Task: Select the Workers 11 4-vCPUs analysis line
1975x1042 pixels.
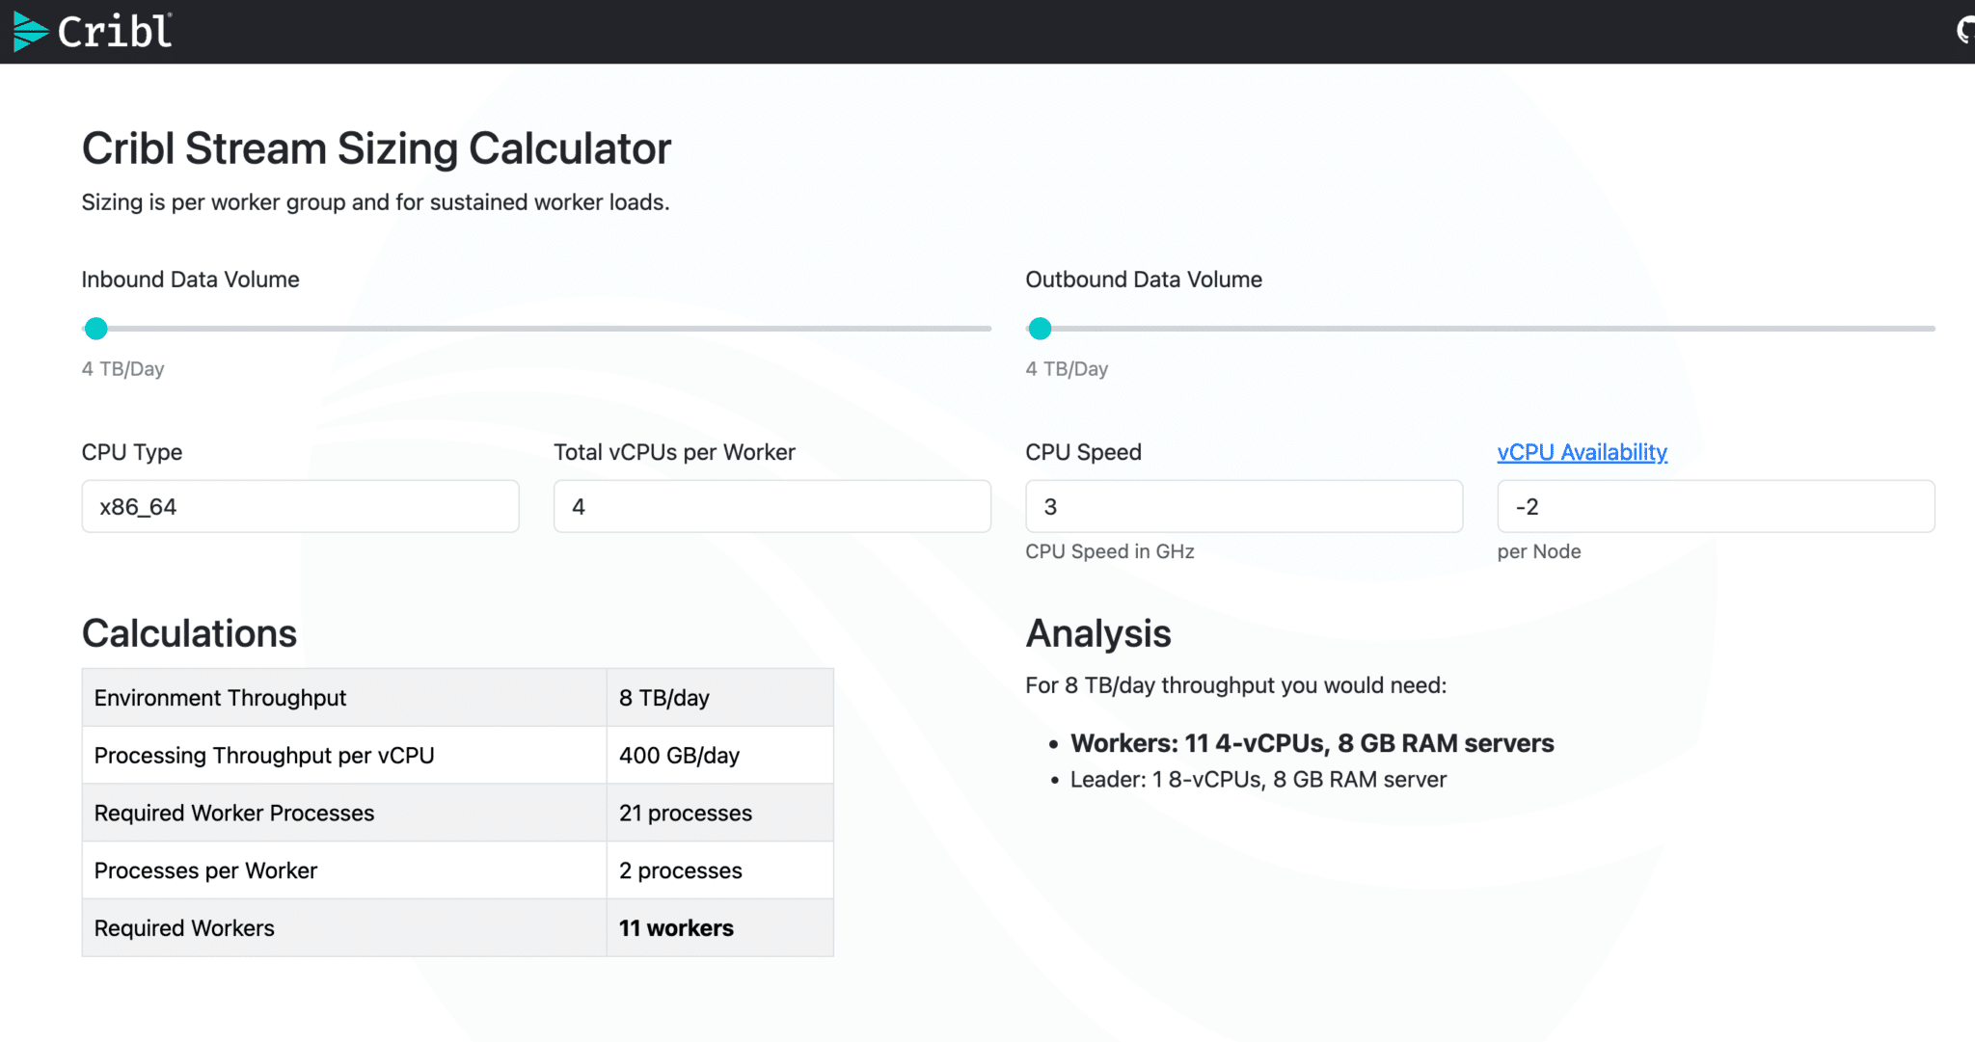Action: click(1312, 743)
